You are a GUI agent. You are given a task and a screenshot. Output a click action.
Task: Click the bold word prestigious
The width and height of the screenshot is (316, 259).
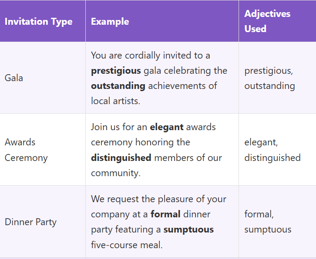116,71
